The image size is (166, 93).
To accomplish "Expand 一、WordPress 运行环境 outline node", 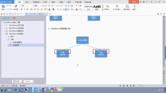I will tap(5, 25).
